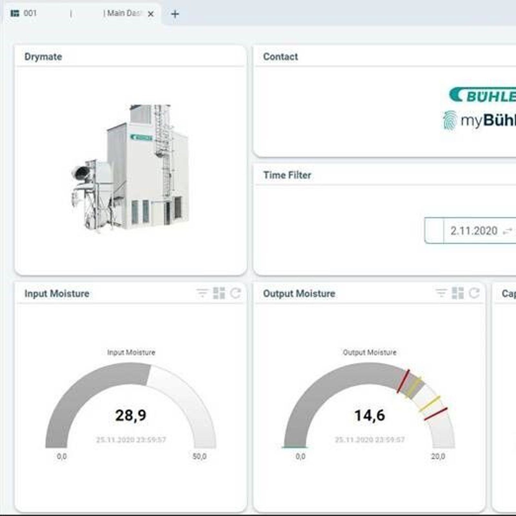Click the Contact panel title
Image resolution: width=516 pixels, height=516 pixels.
click(x=281, y=57)
